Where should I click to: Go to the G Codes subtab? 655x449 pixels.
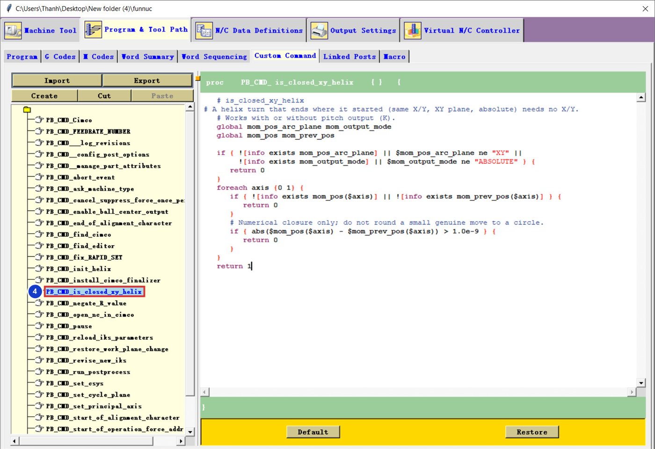click(x=60, y=57)
